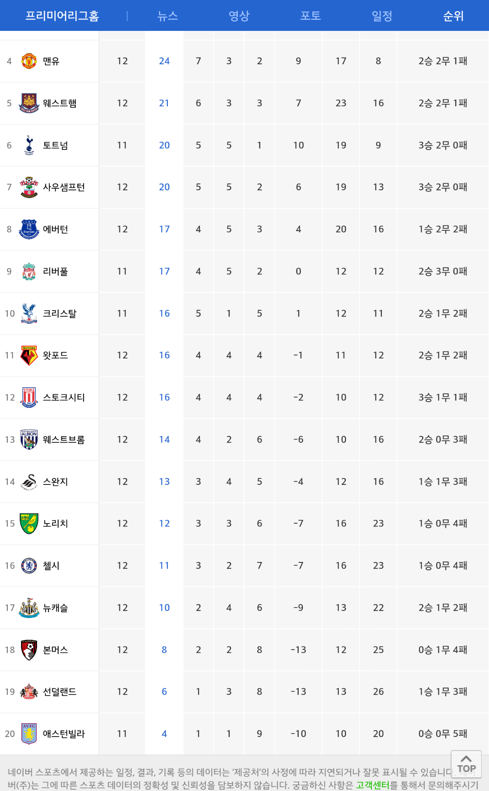
Task: Open the 일정 schedule tab
Action: 382,16
